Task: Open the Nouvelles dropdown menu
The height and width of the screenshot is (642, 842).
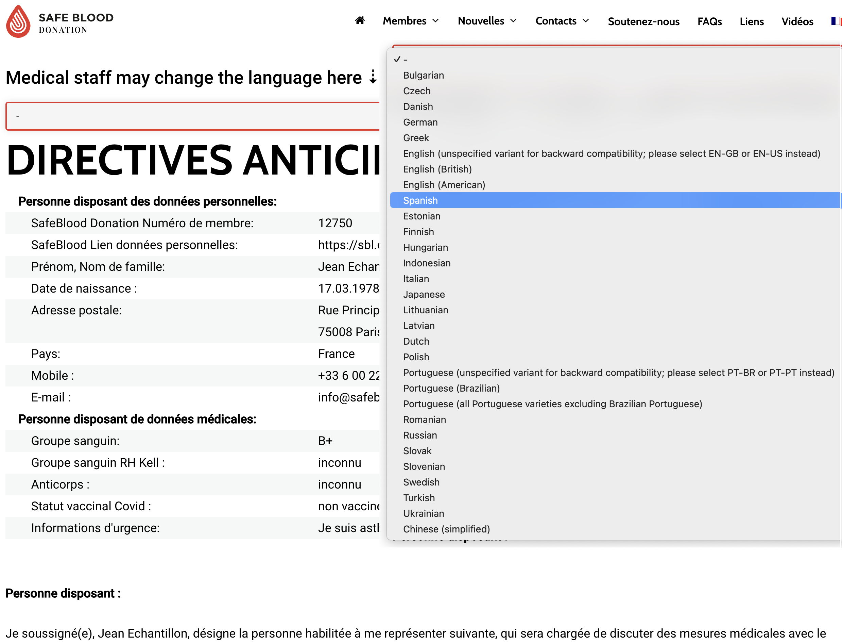Action: 487,21
